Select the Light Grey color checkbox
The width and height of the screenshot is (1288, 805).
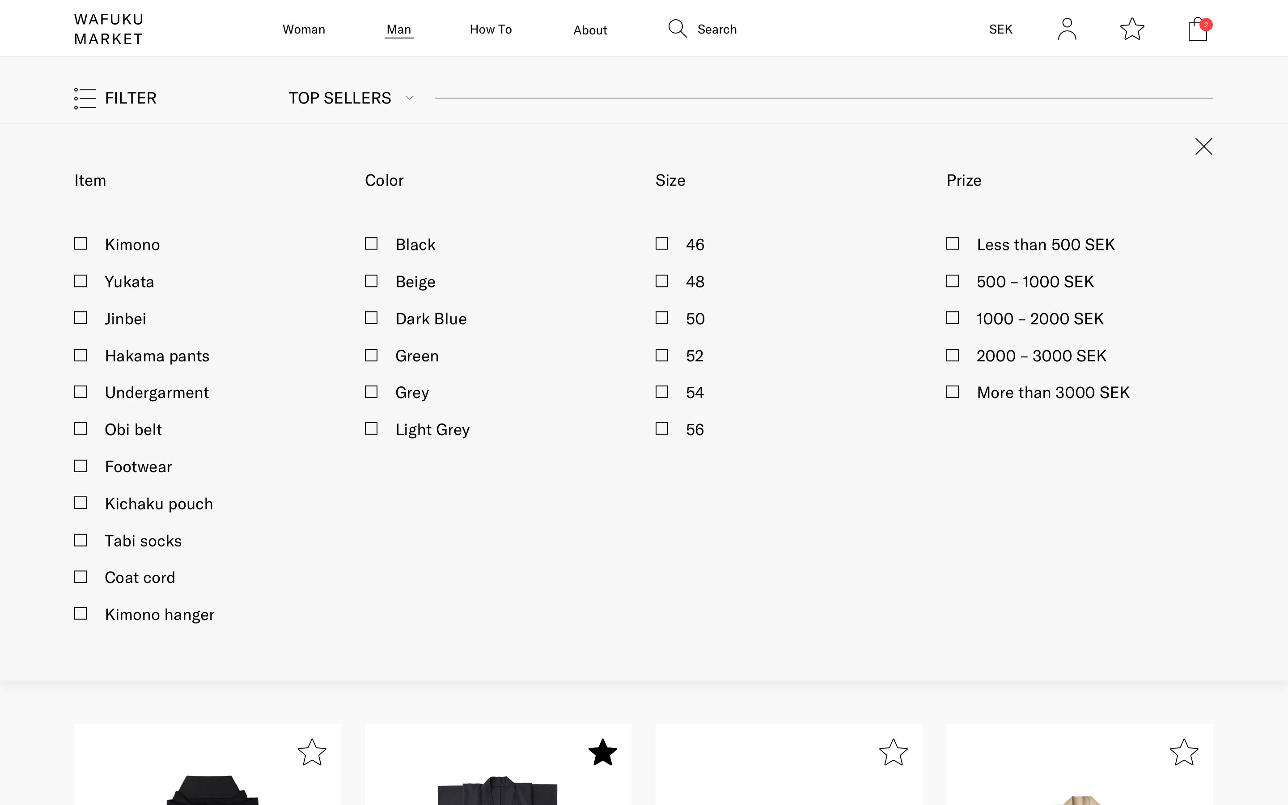coord(371,429)
